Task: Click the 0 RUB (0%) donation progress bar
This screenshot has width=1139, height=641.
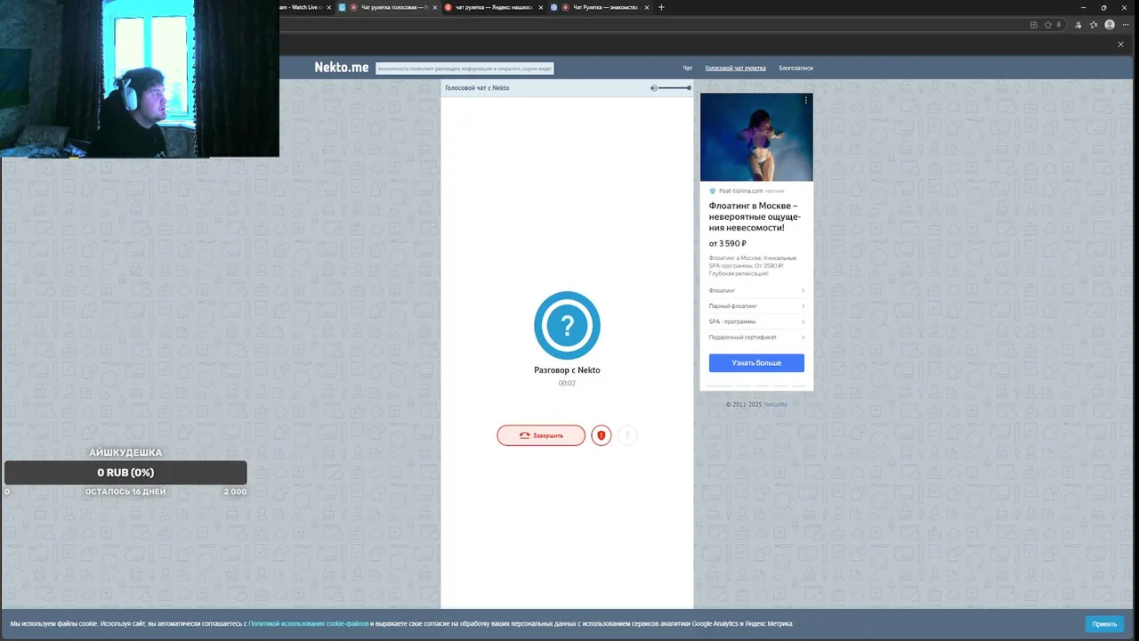Action: (125, 473)
